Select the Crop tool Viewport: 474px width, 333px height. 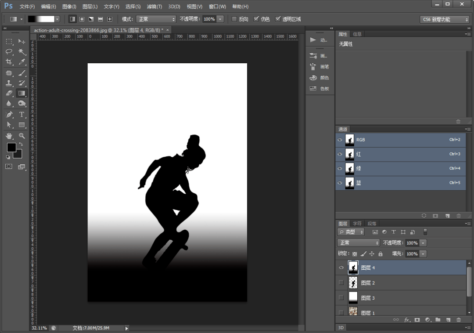(x=9, y=62)
